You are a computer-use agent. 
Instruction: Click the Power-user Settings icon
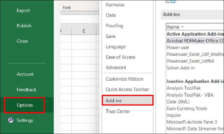pyautogui.click(x=11, y=121)
